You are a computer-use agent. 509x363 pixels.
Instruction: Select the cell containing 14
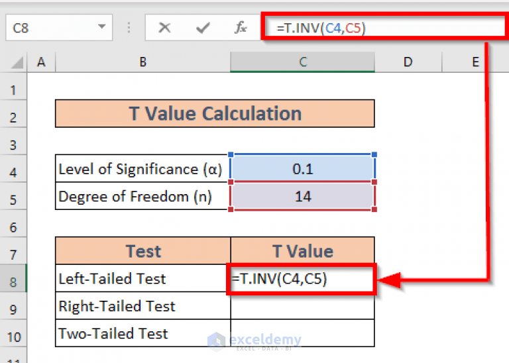[302, 196]
